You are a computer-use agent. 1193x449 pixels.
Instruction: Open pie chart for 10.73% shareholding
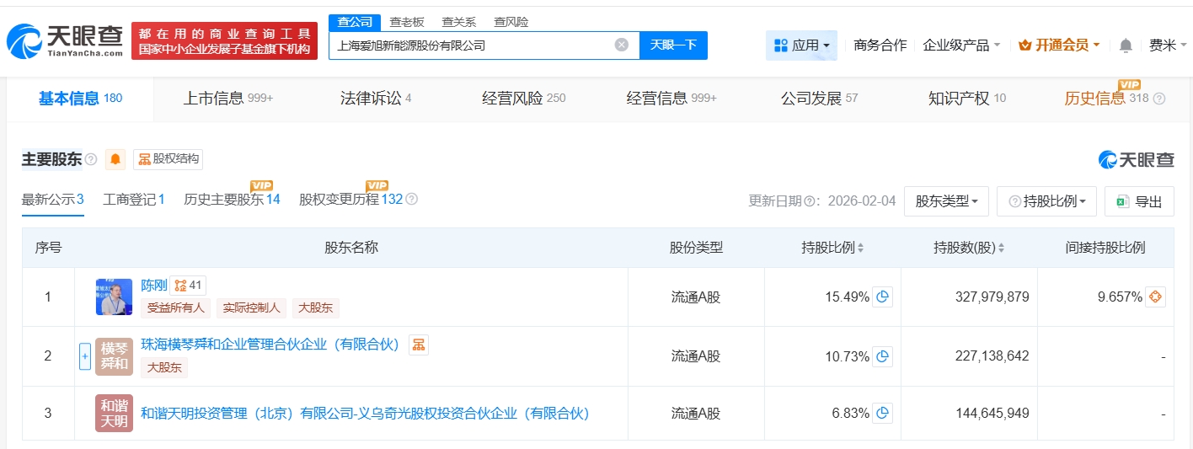882,356
